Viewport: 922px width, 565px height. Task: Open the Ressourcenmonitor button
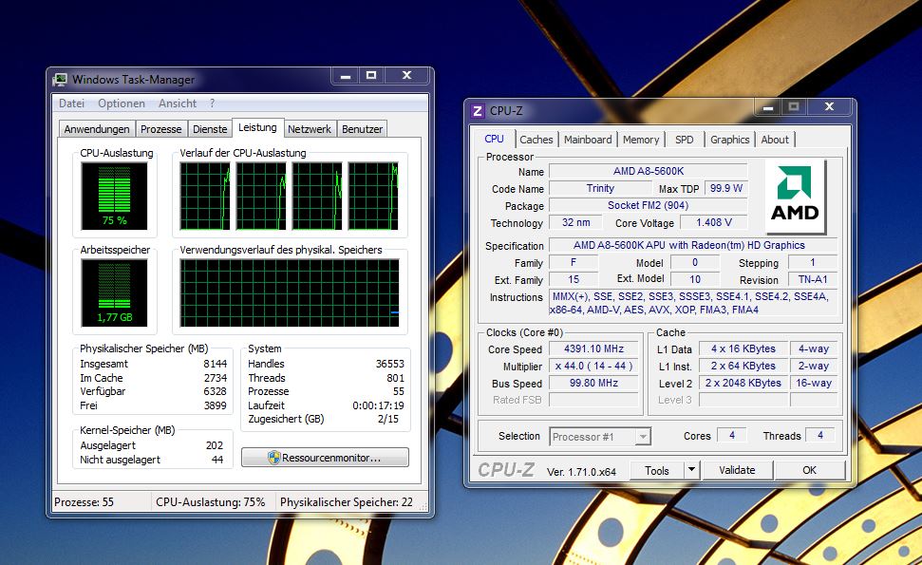tap(325, 458)
